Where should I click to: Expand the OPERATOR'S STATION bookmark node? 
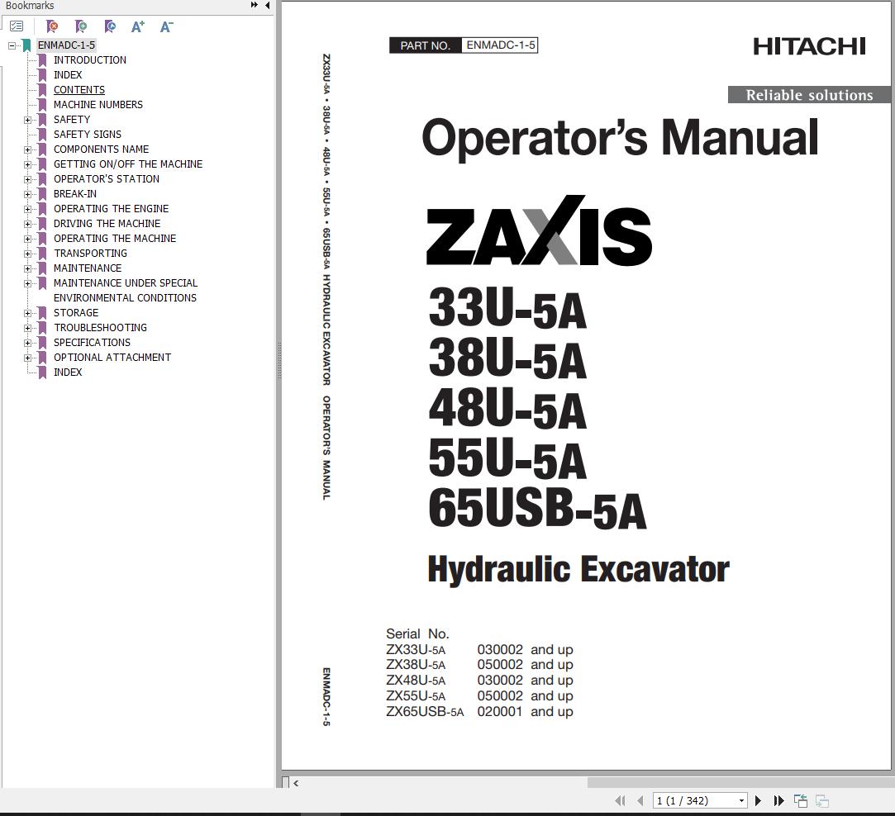[x=27, y=179]
